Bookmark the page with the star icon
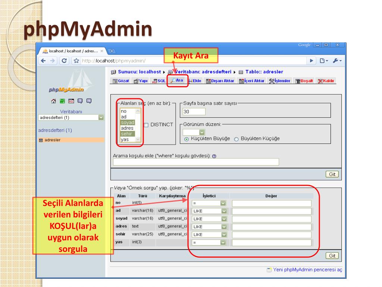The height and width of the screenshot is (287, 382). pyautogui.click(x=76, y=61)
